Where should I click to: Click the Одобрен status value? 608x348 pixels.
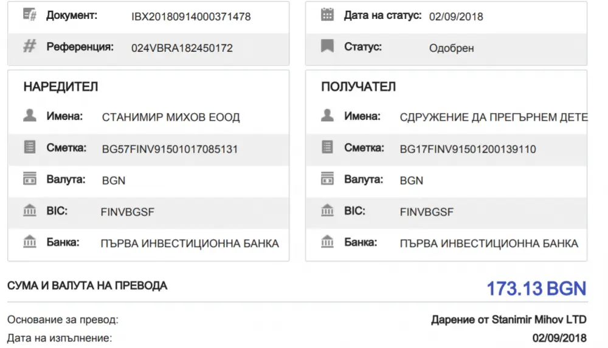click(x=451, y=48)
